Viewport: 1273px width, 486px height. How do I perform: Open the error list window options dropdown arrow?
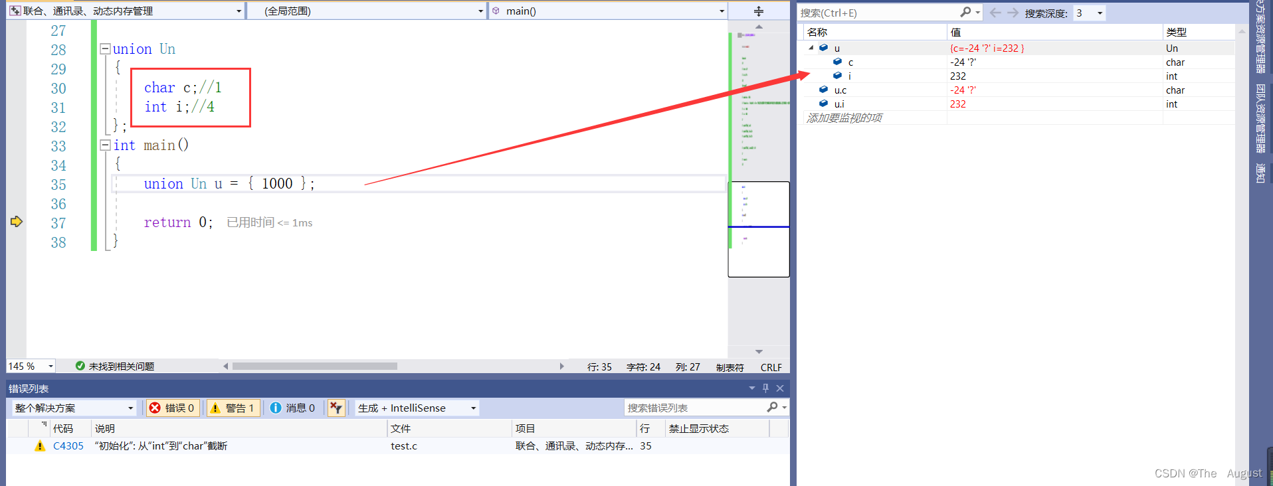[x=752, y=388]
